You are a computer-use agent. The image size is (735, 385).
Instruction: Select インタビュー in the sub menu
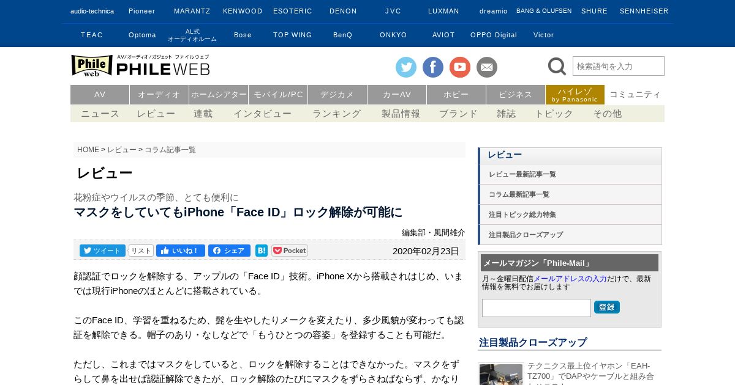point(263,114)
